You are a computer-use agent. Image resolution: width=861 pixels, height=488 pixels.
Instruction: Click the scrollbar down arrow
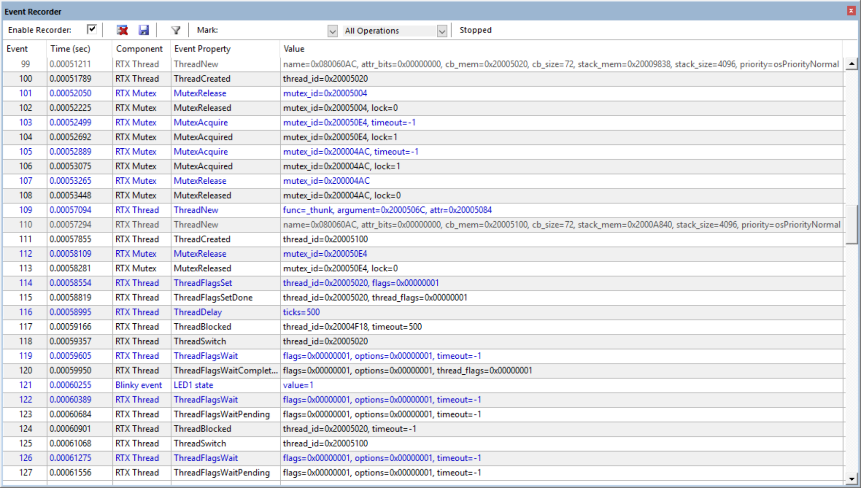click(851, 479)
